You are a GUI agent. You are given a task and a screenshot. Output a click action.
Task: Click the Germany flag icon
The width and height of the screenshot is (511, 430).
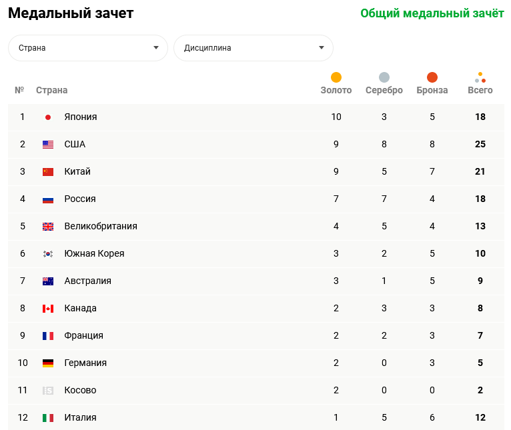[48, 363]
